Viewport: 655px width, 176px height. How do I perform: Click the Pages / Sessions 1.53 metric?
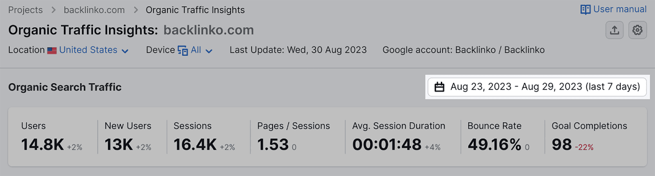point(273,144)
